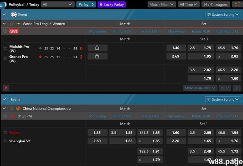243x166 pixels.
Task: Select Set 3 Moneyline odds 1.40
Action: click(176, 48)
